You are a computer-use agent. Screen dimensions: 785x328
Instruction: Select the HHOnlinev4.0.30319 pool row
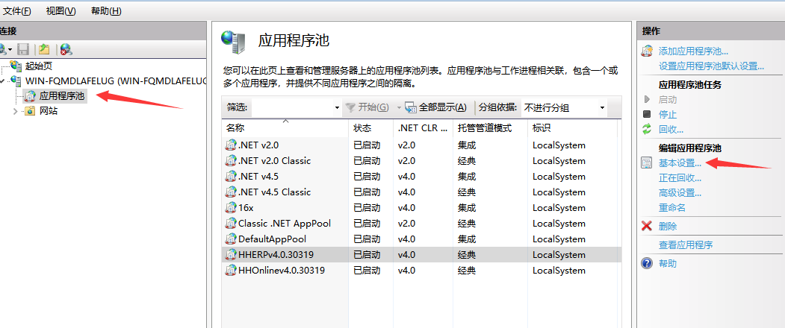click(281, 271)
